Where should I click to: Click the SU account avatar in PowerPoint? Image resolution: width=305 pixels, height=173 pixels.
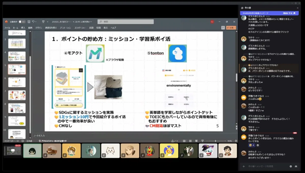click(212, 22)
